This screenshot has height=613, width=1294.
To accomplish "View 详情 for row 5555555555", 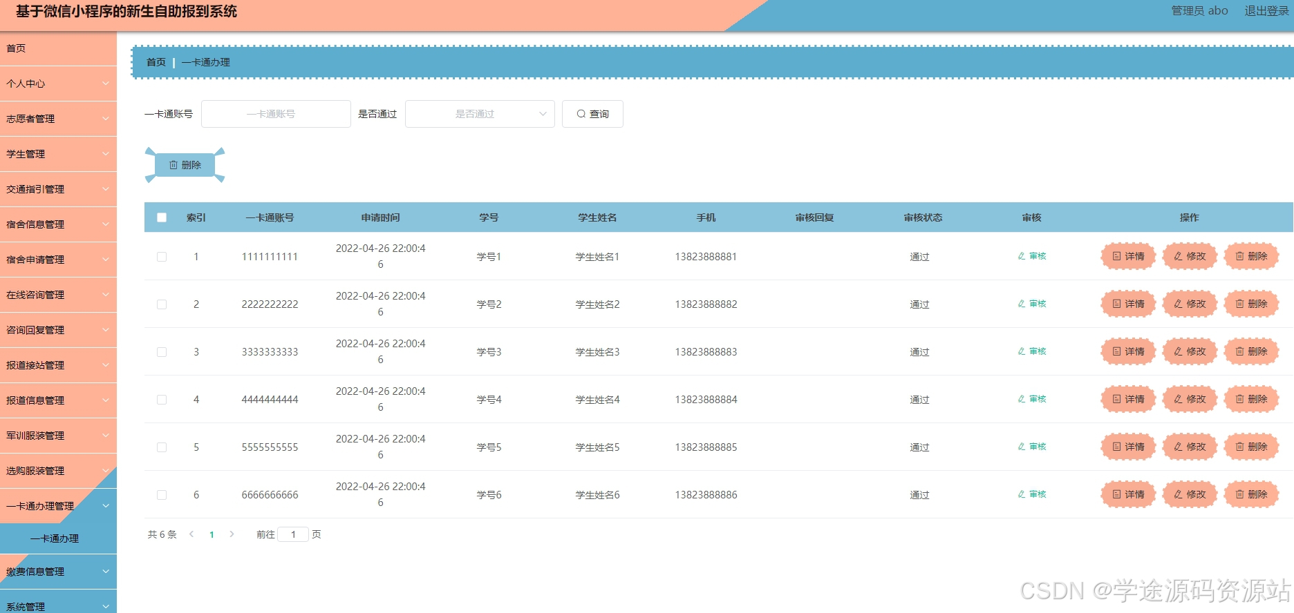I will pos(1128,447).
